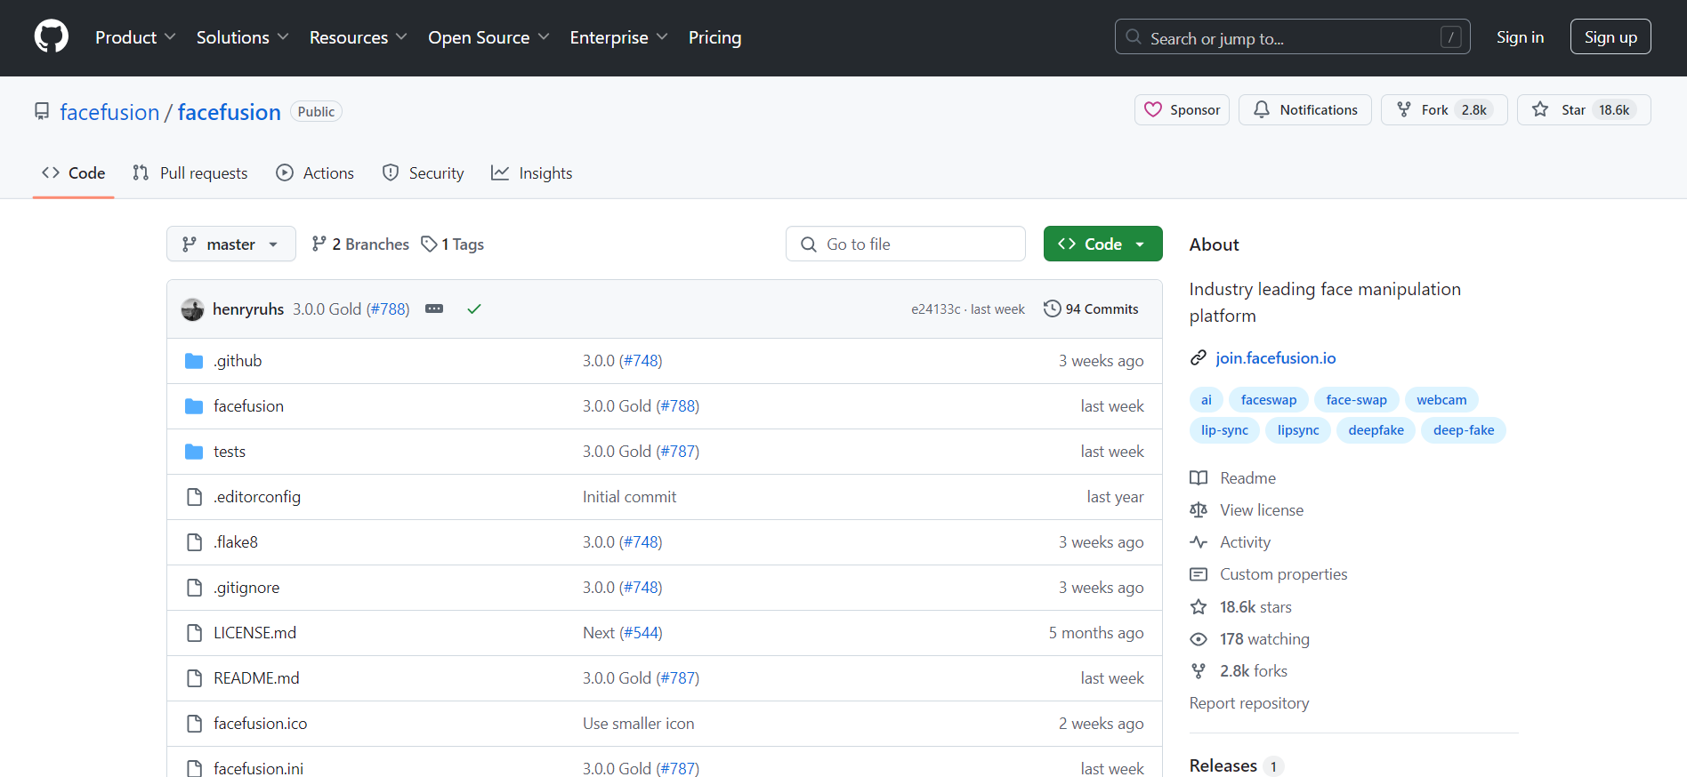Open the Solutions dropdown menu
The height and width of the screenshot is (777, 1687).
click(242, 37)
